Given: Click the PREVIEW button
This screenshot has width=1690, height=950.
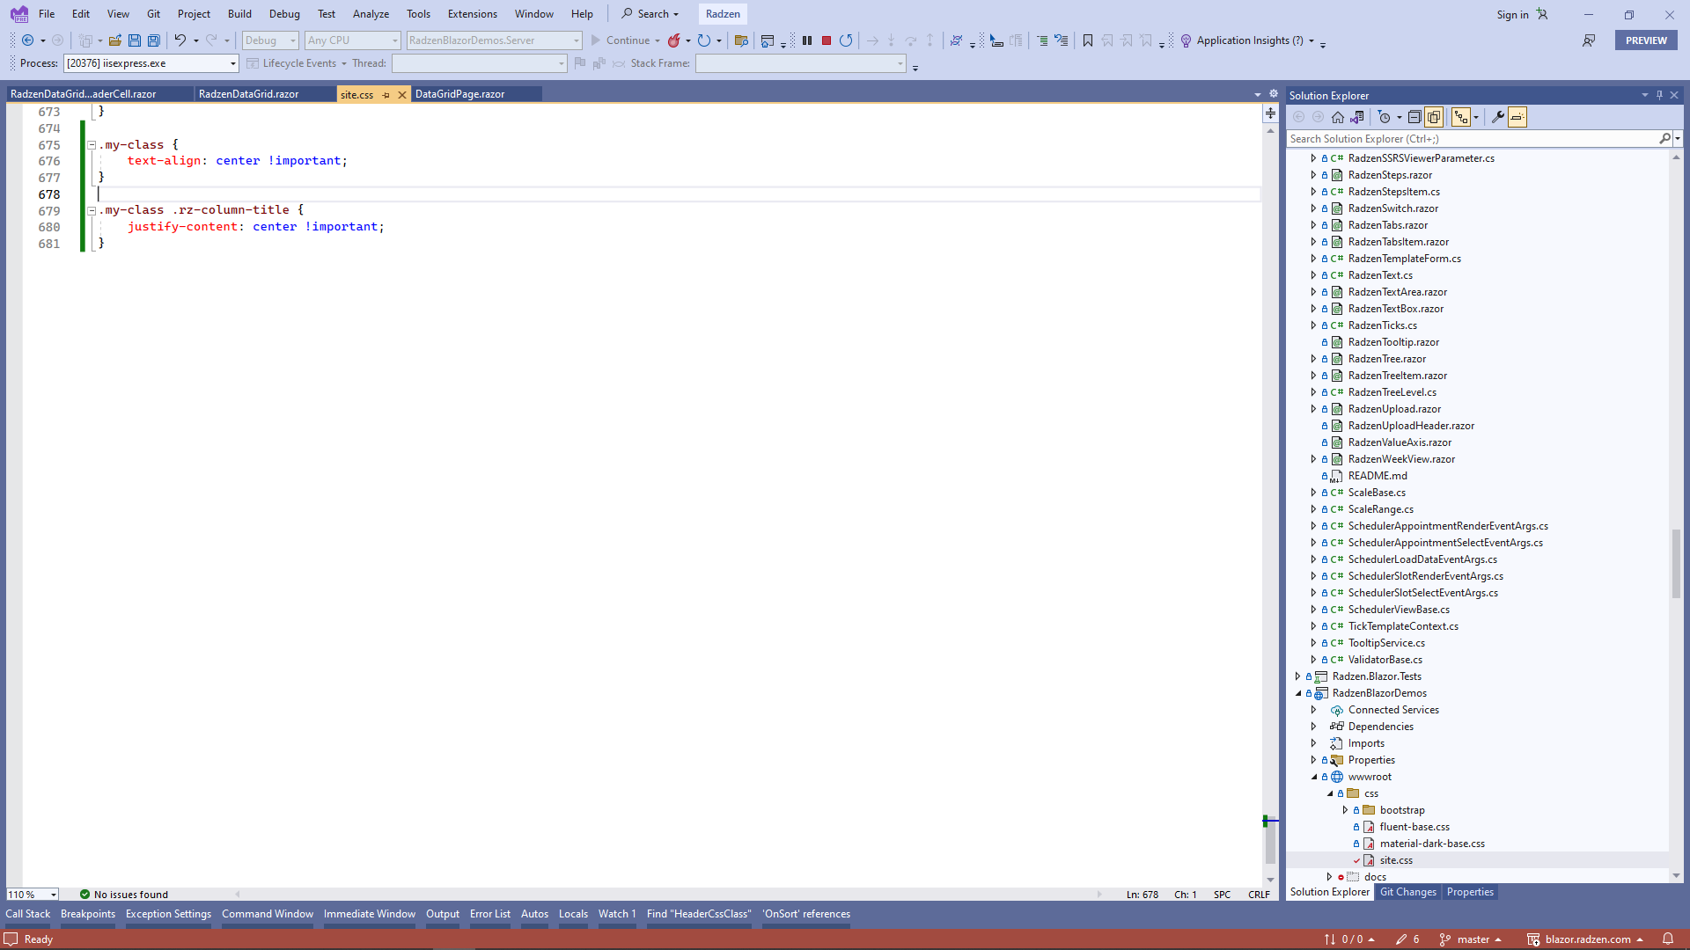Looking at the screenshot, I should point(1645,40).
